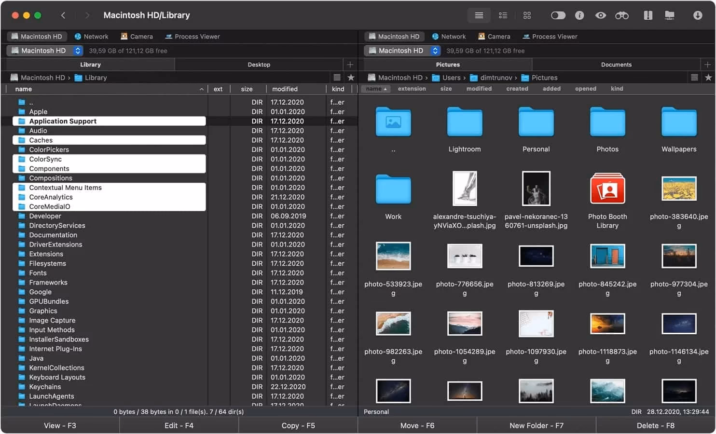Screen dimensions: 716x434
Task: Open the Process Viewer
Action: [x=193, y=36]
